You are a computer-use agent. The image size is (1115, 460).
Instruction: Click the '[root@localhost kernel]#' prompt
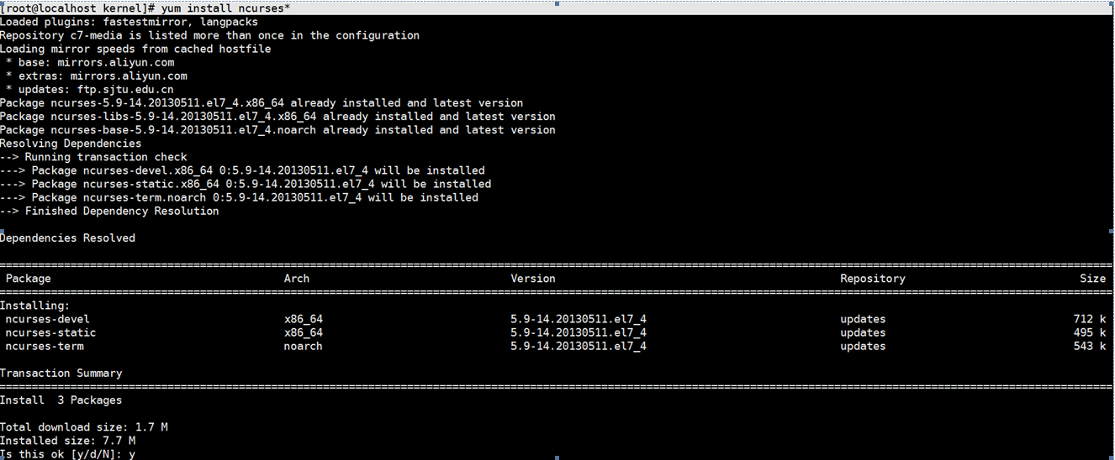coord(77,8)
